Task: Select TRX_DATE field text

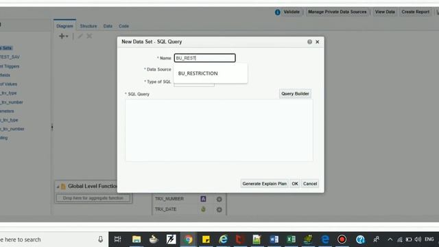Action: coord(165,209)
